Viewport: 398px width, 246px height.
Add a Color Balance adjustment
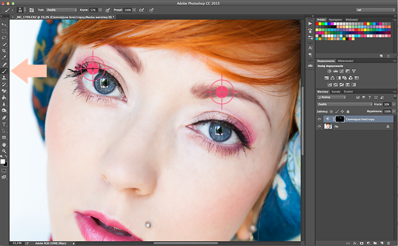click(333, 78)
